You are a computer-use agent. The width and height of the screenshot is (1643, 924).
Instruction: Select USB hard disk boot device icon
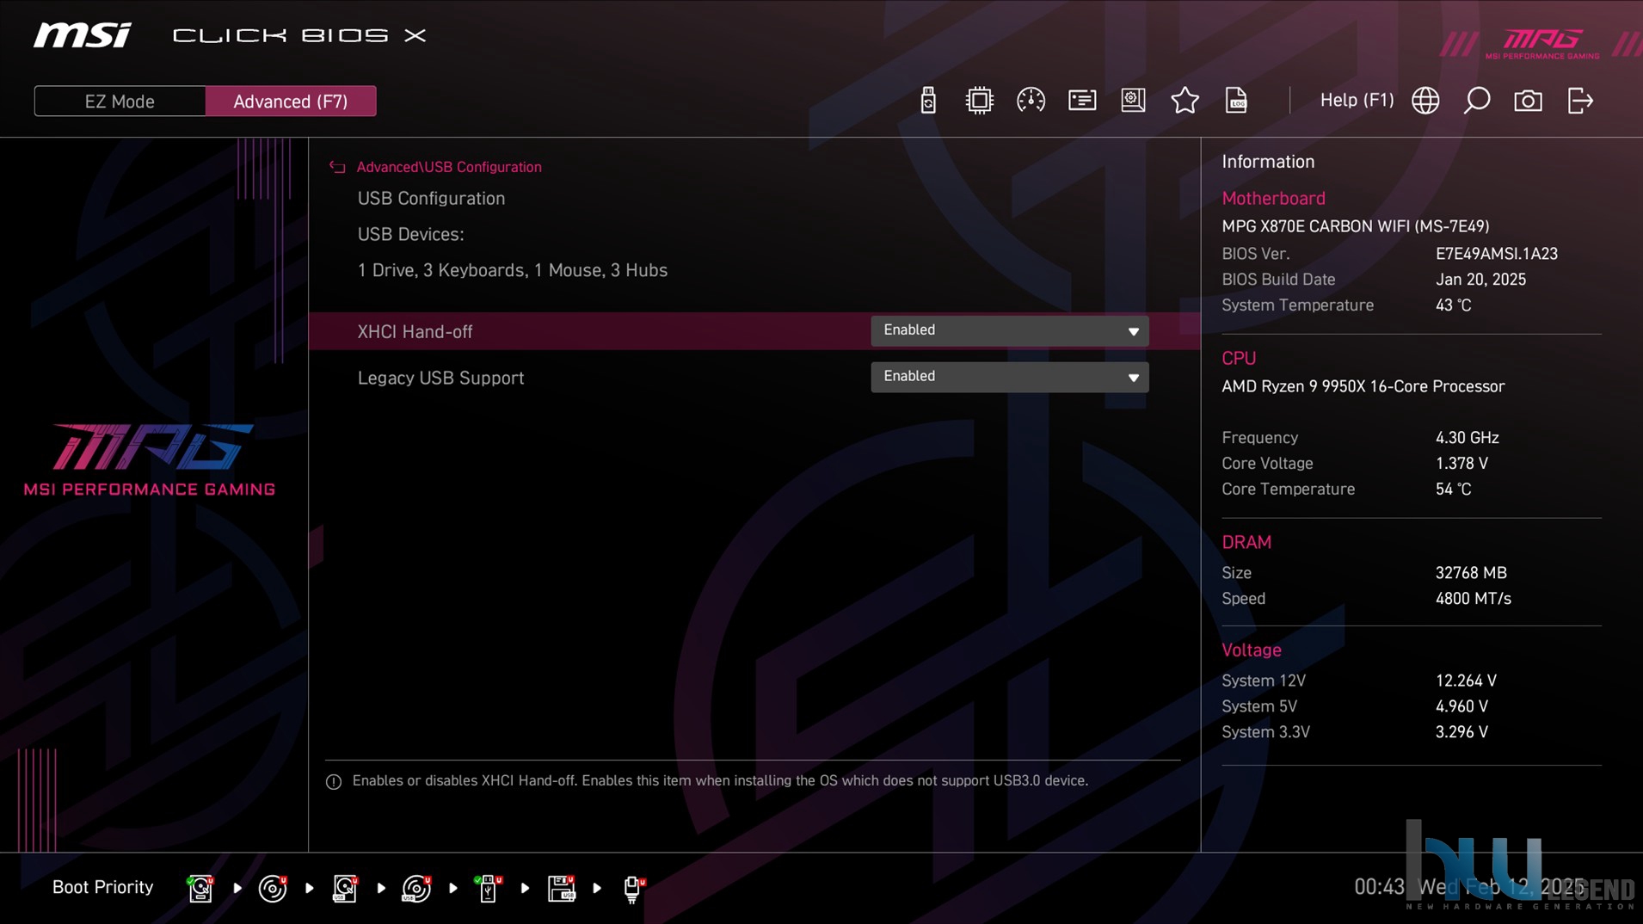point(345,888)
